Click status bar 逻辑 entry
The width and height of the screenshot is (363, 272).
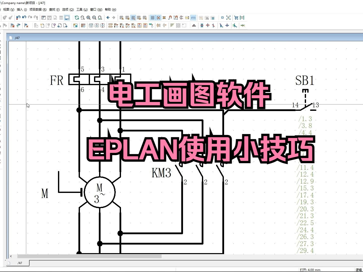359,270
